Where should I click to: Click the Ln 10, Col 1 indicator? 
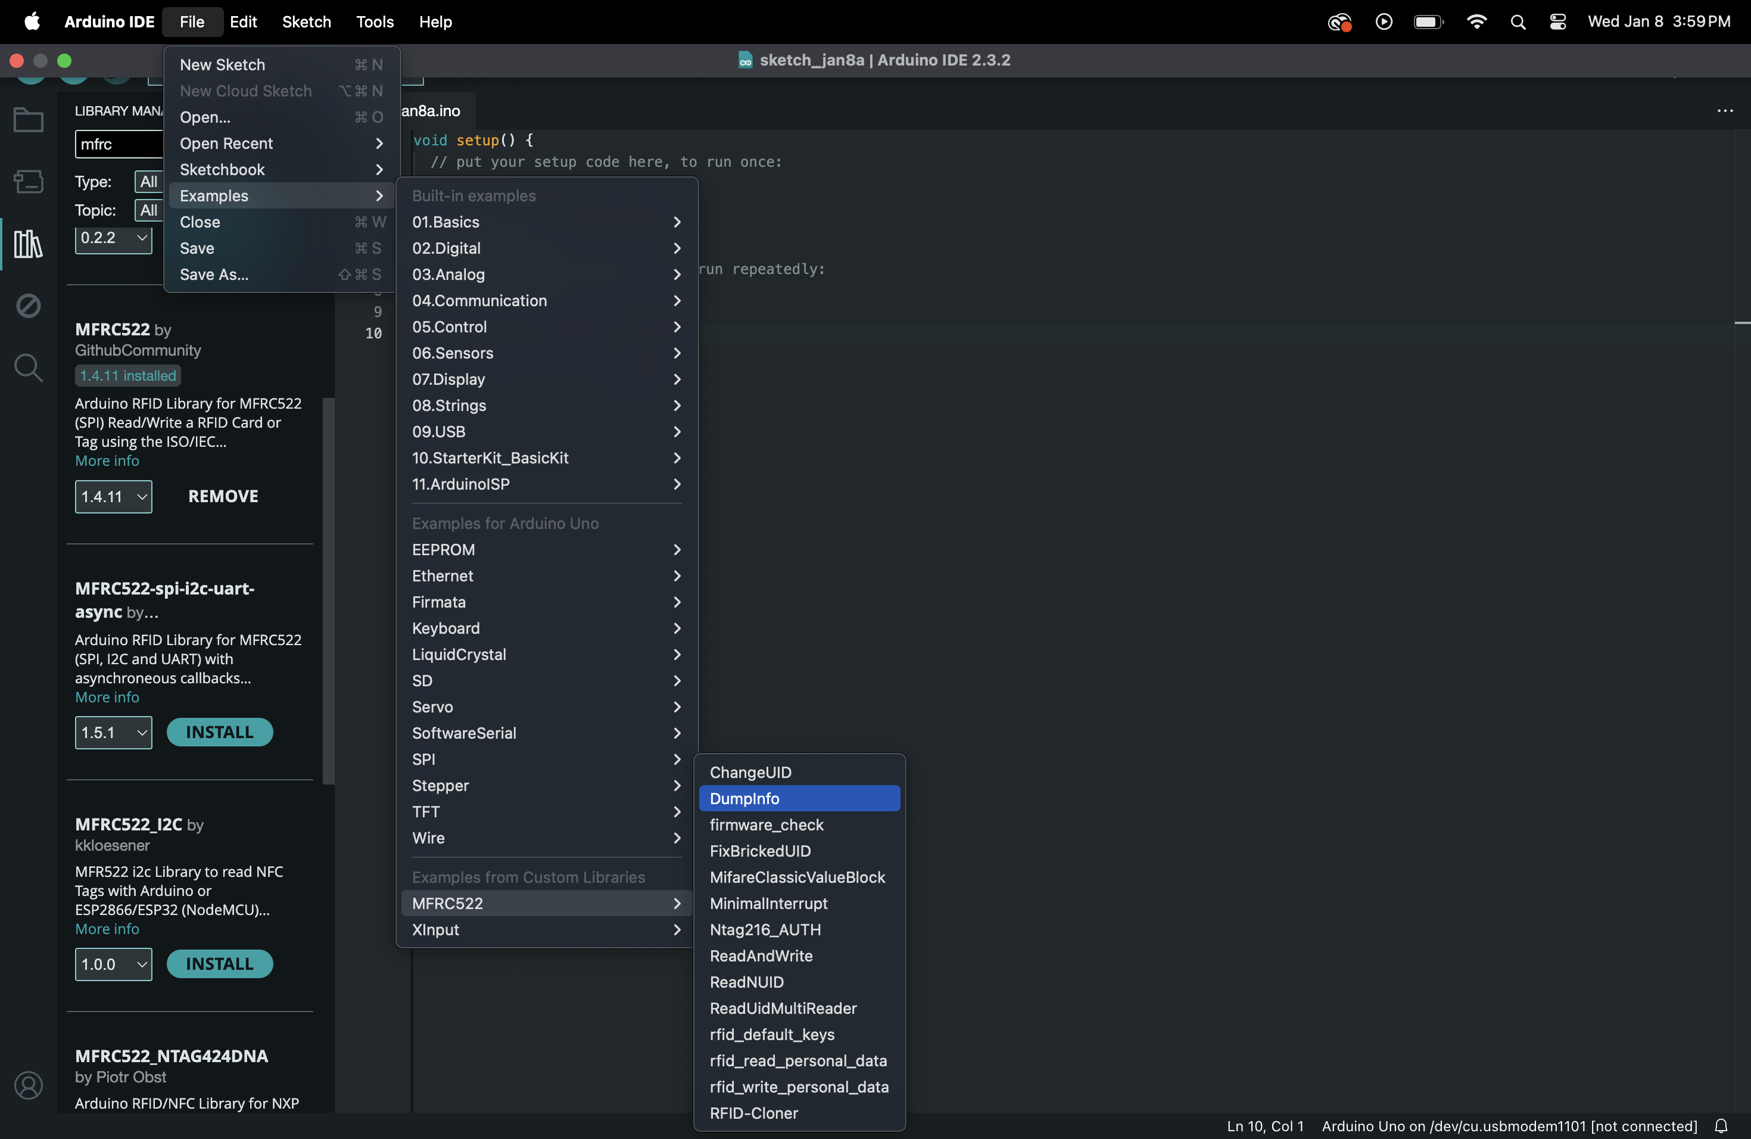pos(1264,1126)
